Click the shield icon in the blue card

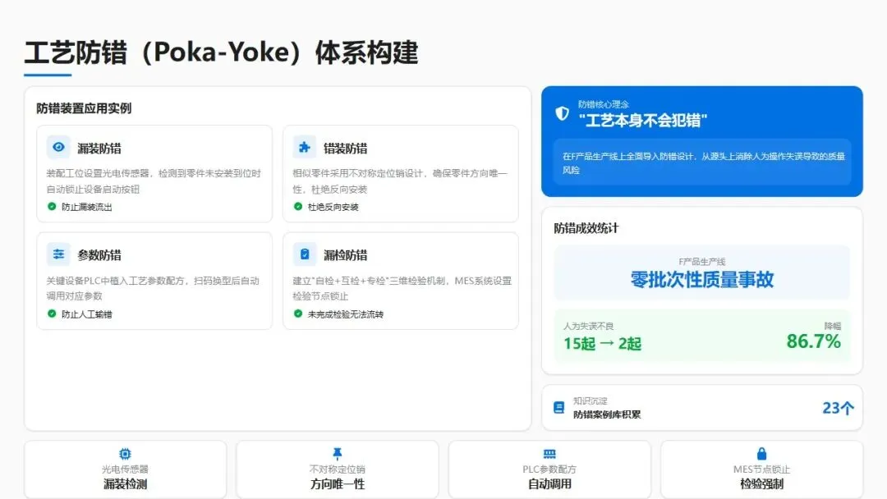[562, 113]
